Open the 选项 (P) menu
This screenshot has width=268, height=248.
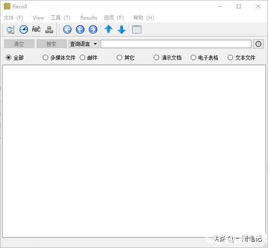pos(113,18)
